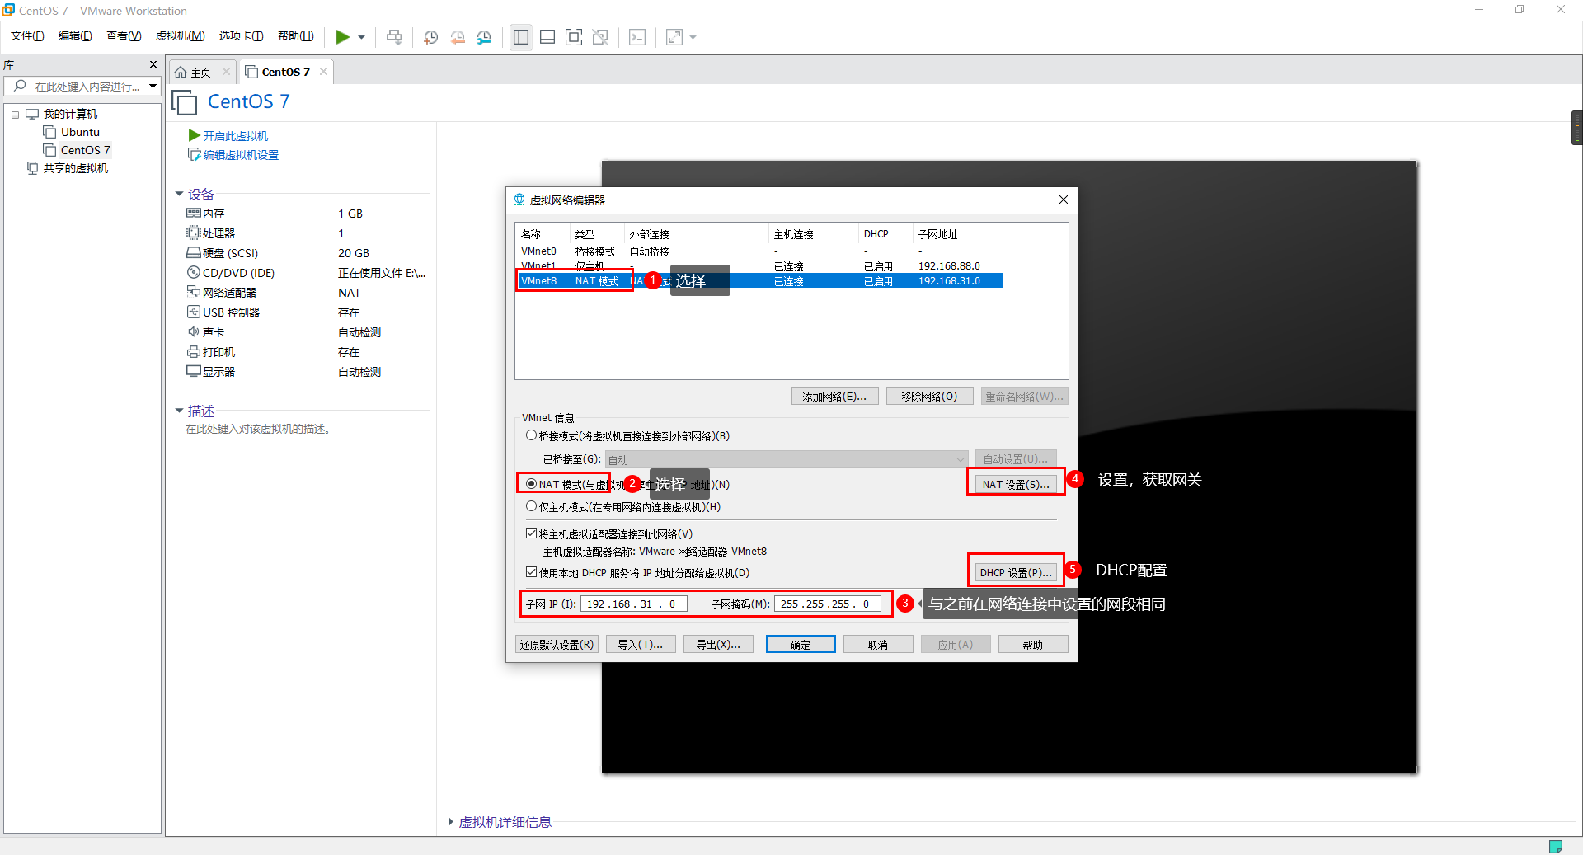Click the stretch guest display icon
Image resolution: width=1583 pixels, height=855 pixels.
point(674,37)
